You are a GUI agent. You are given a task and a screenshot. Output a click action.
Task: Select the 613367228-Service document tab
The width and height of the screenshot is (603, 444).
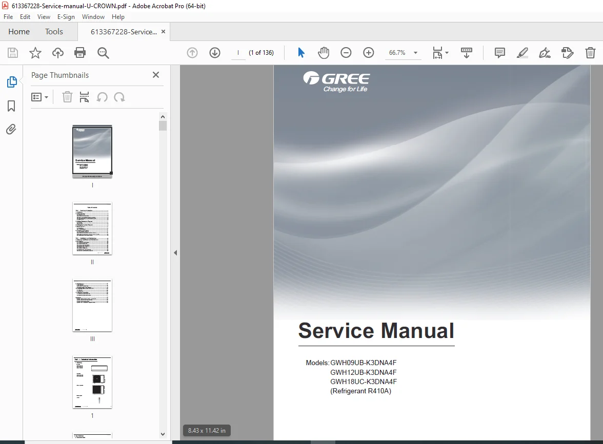[124, 32]
